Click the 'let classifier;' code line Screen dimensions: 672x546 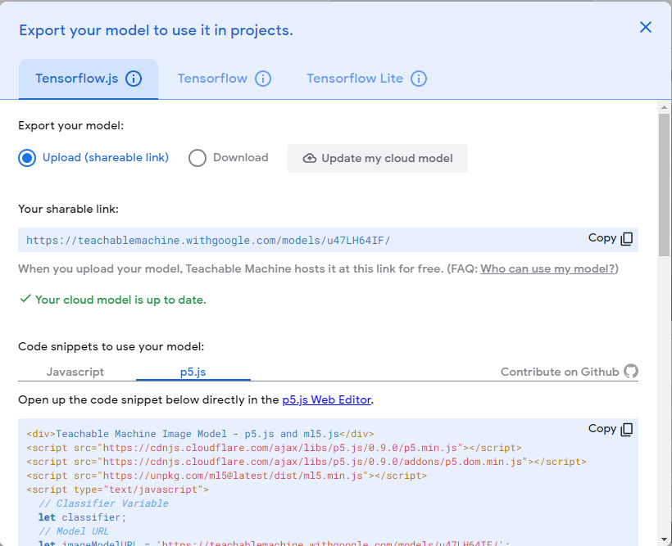pyautogui.click(x=82, y=517)
